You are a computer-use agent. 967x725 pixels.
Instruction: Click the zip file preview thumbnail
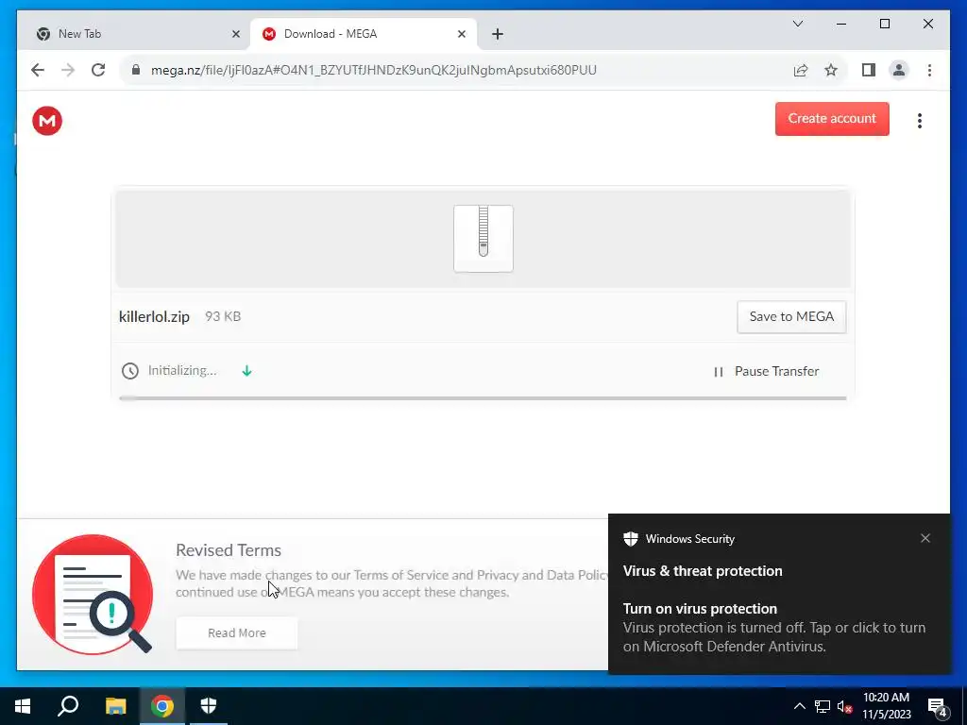483,239
